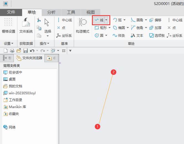Click the windows switch icon
Screen dimensions: 184x144
coord(53,51)
